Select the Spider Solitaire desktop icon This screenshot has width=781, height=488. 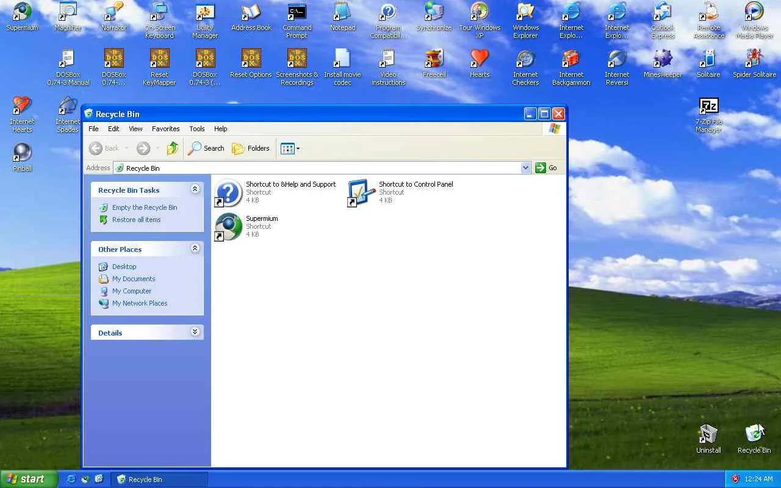(755, 63)
